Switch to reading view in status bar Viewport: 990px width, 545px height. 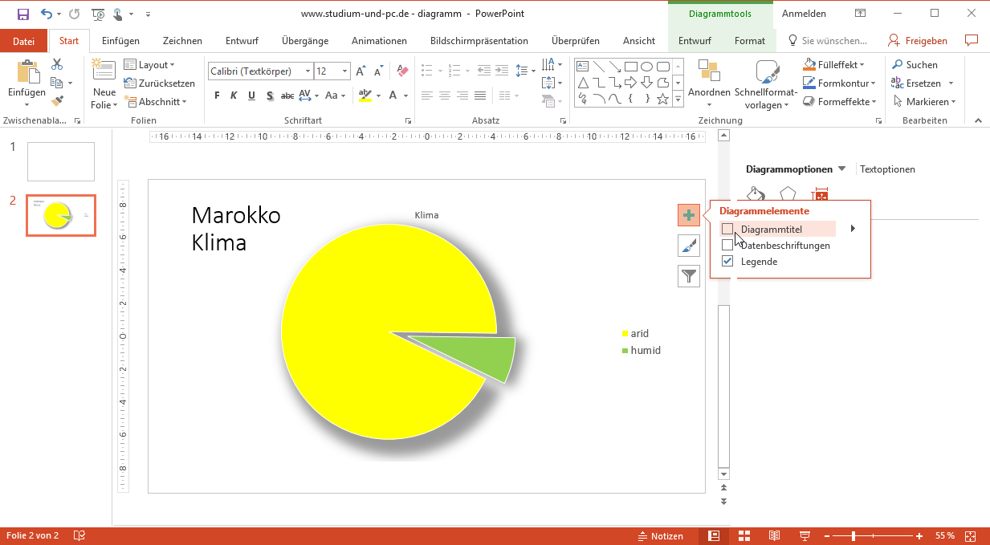pos(774,535)
